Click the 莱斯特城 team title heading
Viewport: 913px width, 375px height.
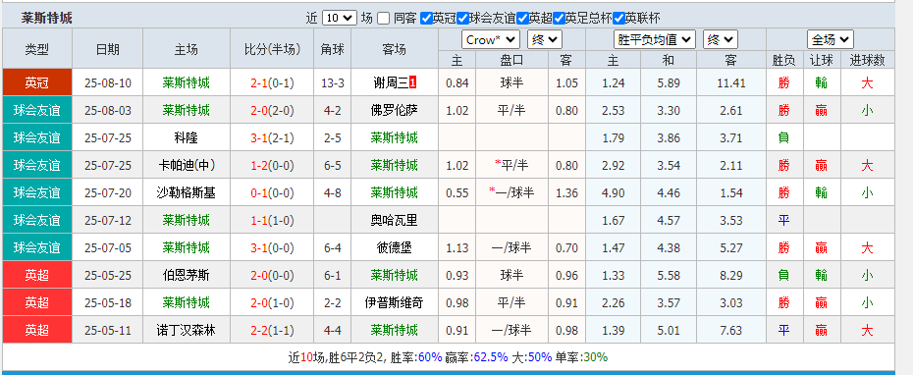(46, 18)
